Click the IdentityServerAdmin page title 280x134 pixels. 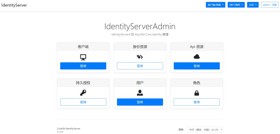click(x=140, y=27)
